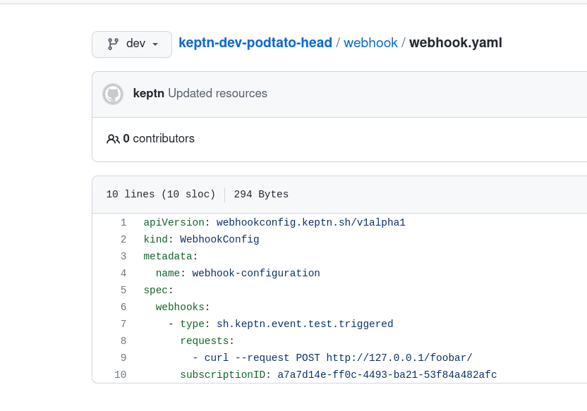
Task: Click the branch icon in the dev selector
Action: click(114, 44)
